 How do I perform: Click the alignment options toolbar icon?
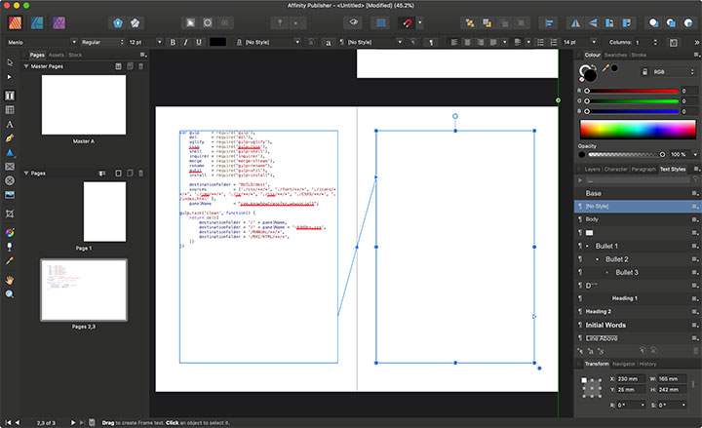[549, 22]
